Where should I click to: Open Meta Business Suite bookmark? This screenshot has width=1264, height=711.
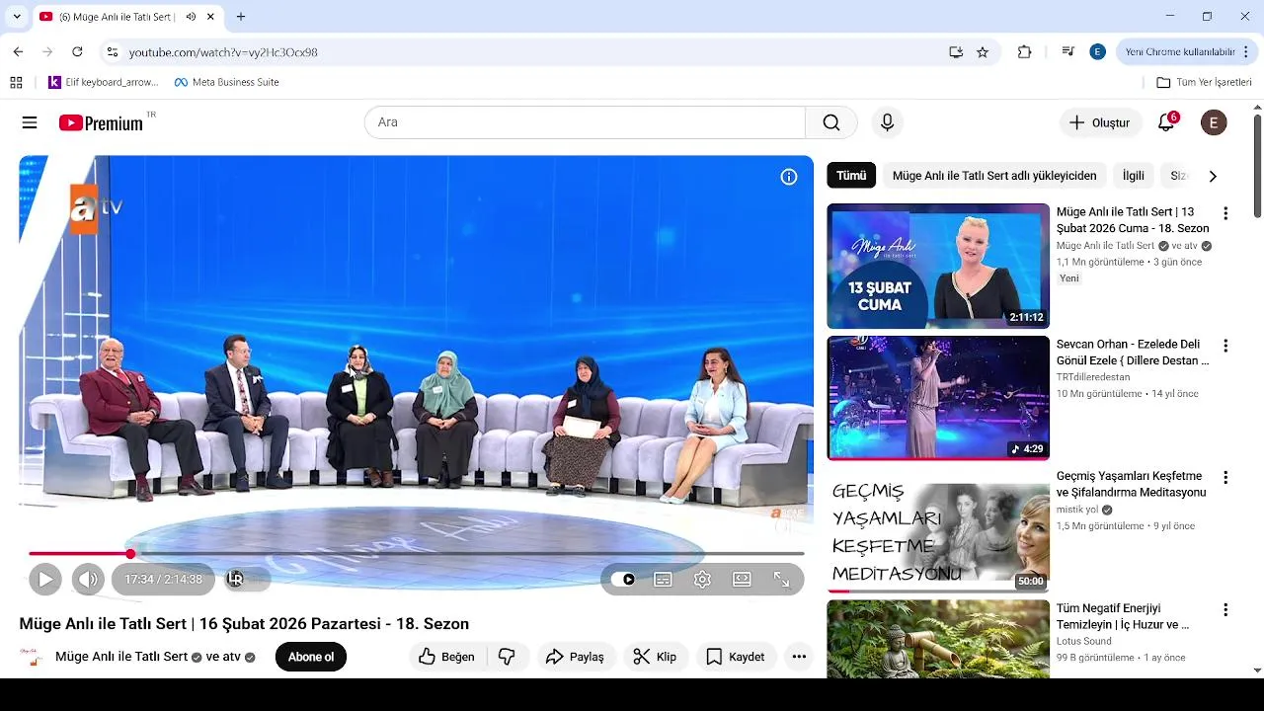[227, 82]
